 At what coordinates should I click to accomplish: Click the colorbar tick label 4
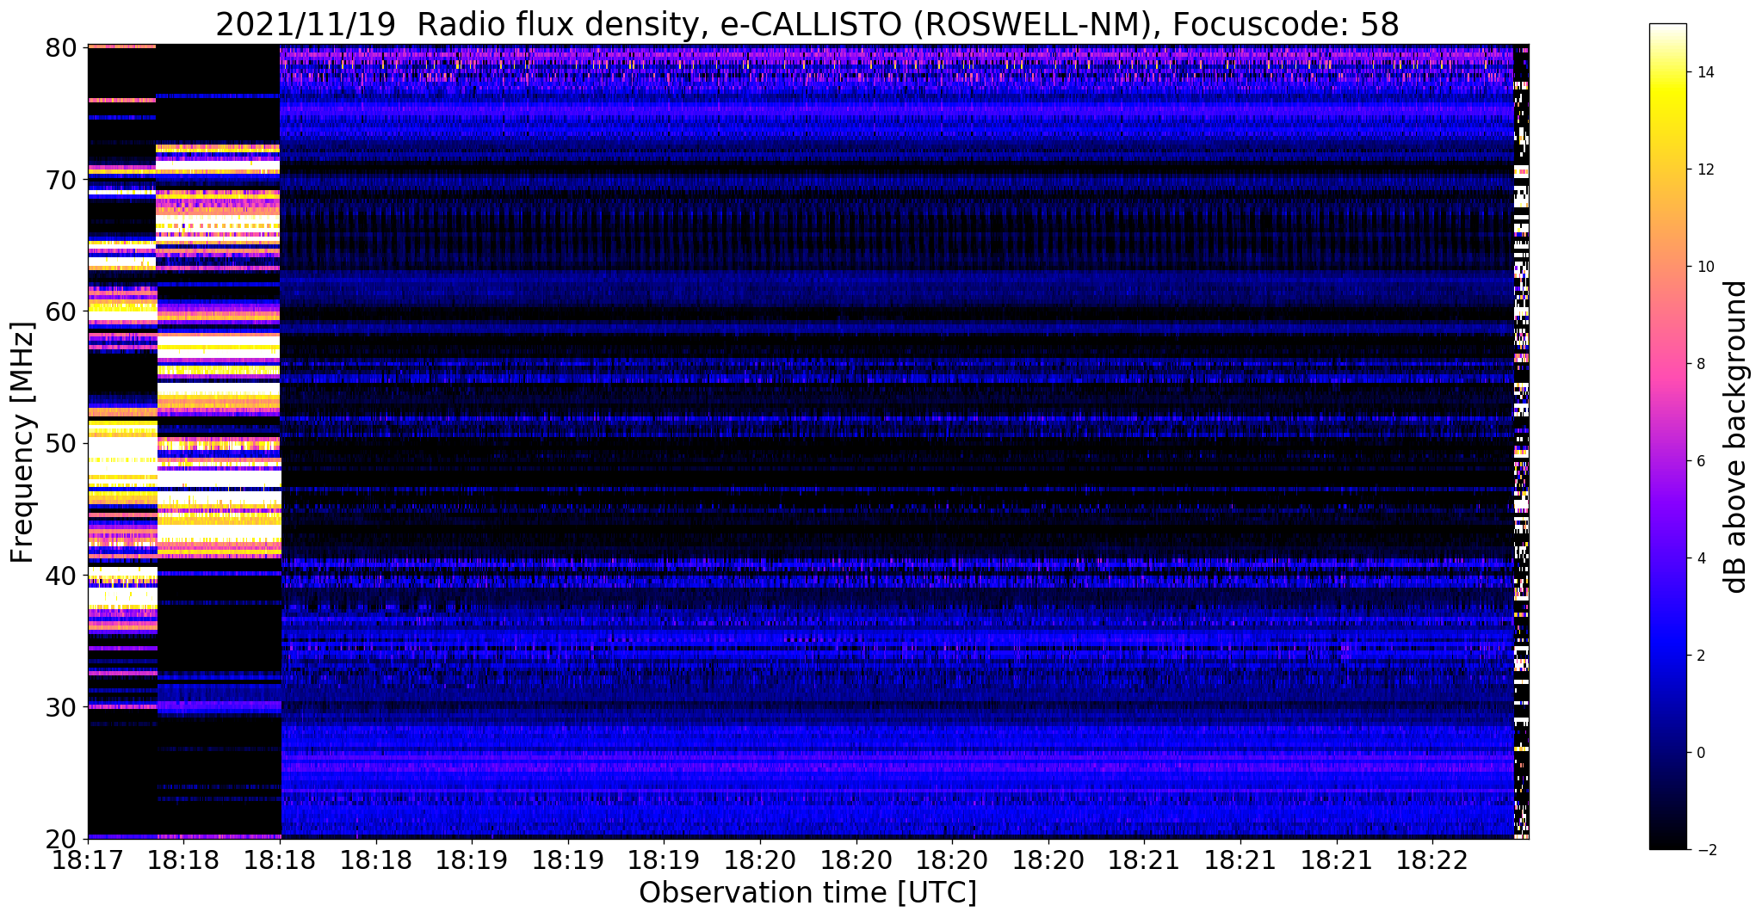(1700, 558)
